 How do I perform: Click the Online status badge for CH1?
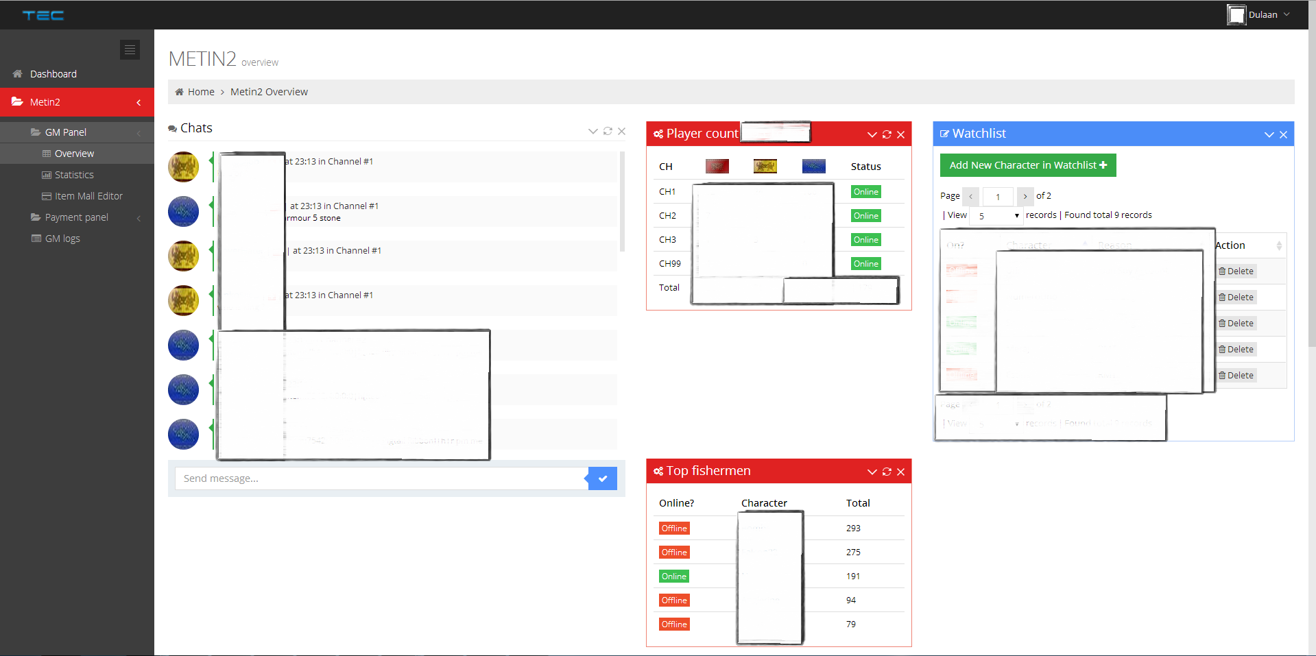[x=866, y=192]
